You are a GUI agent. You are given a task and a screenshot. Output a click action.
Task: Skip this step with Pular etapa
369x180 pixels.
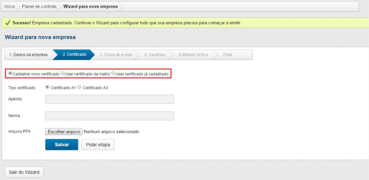(98, 145)
